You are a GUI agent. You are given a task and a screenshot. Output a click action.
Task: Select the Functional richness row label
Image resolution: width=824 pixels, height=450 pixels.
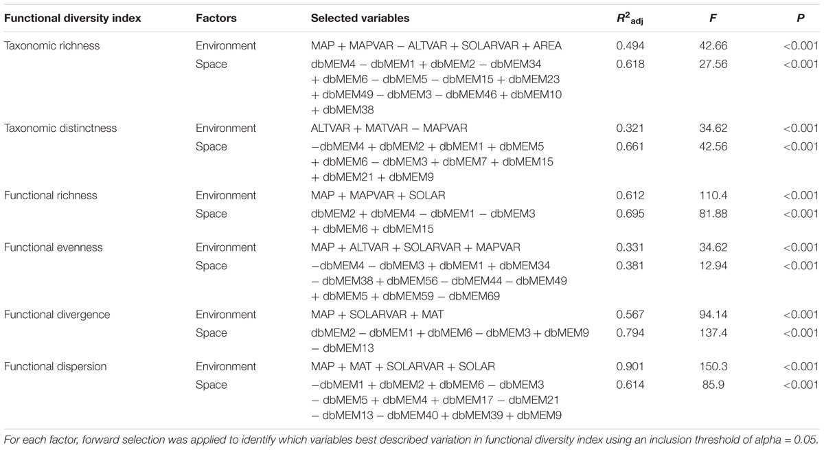[50, 196]
